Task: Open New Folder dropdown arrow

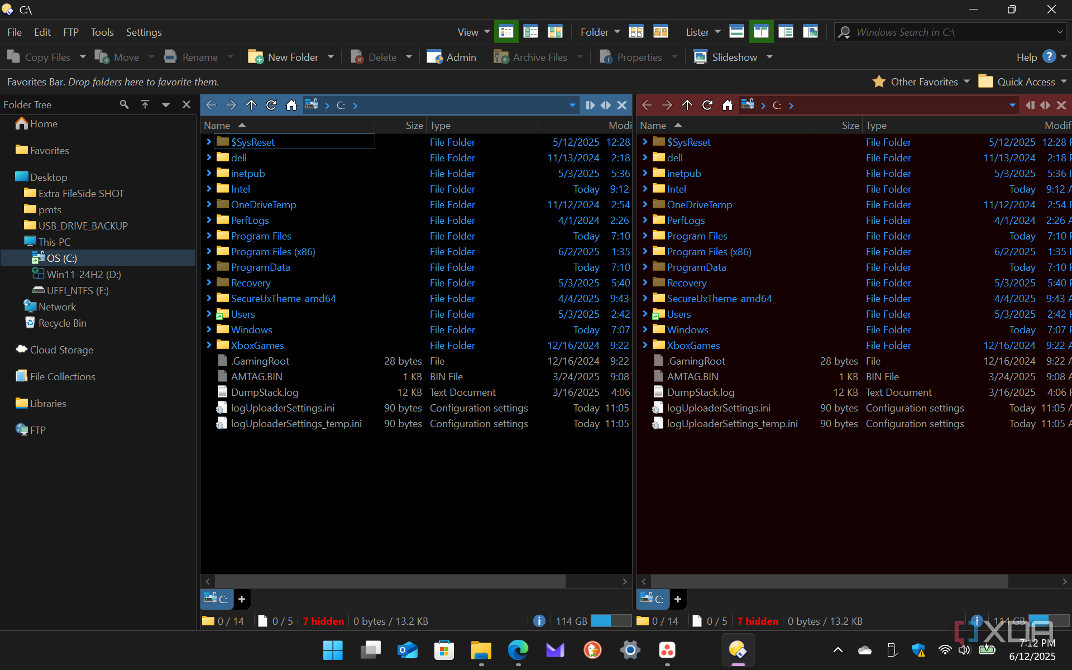Action: click(x=331, y=57)
